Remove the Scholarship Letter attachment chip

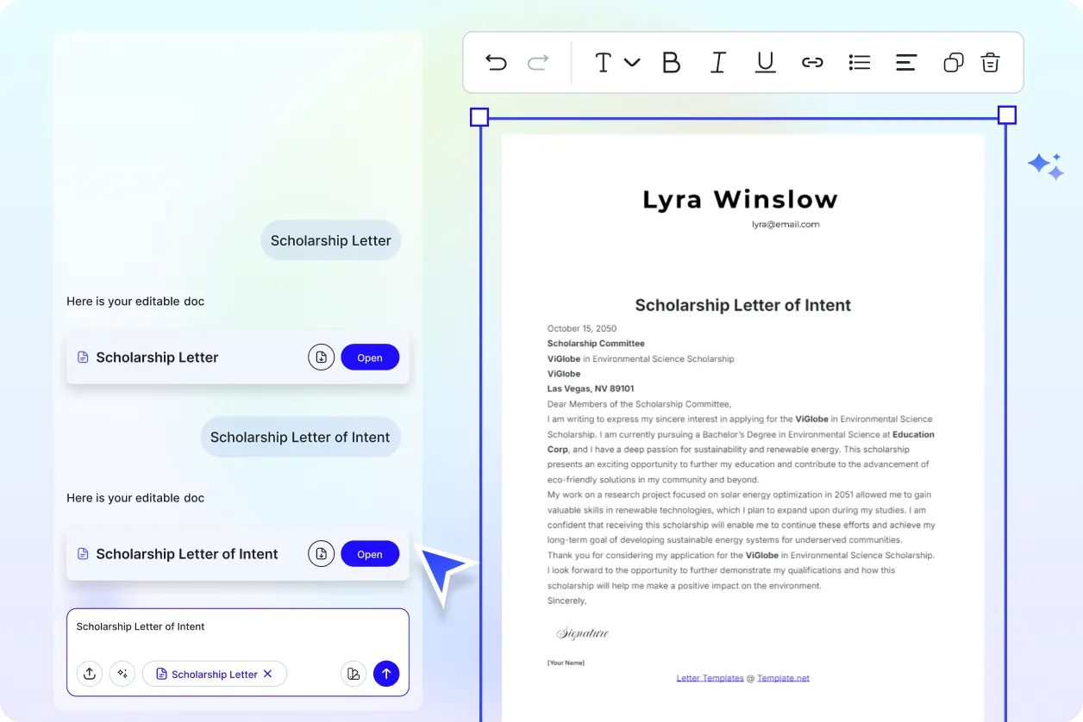(x=268, y=674)
